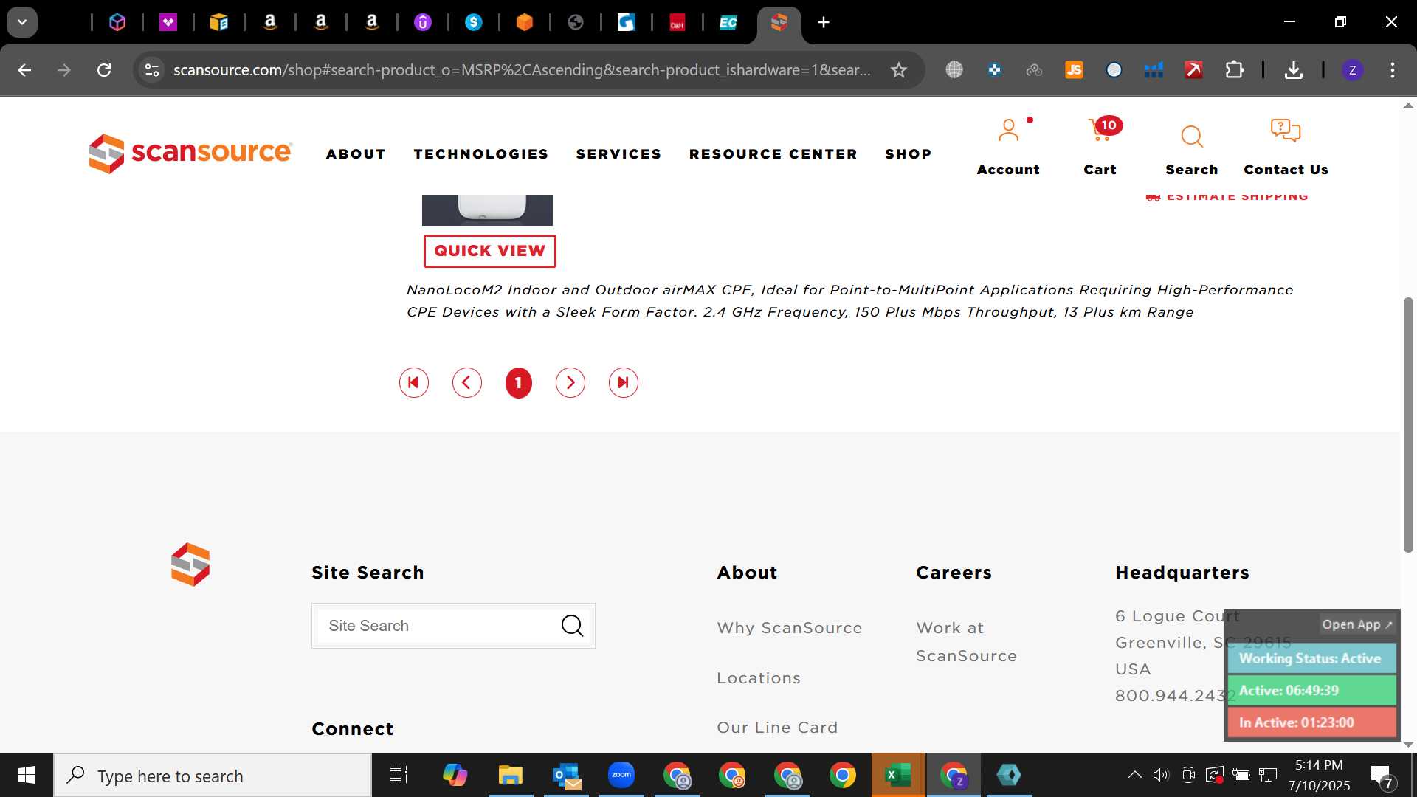The width and height of the screenshot is (1417, 797).
Task: Click the ESTIMATE SHIPPING link
Action: 1227,197
